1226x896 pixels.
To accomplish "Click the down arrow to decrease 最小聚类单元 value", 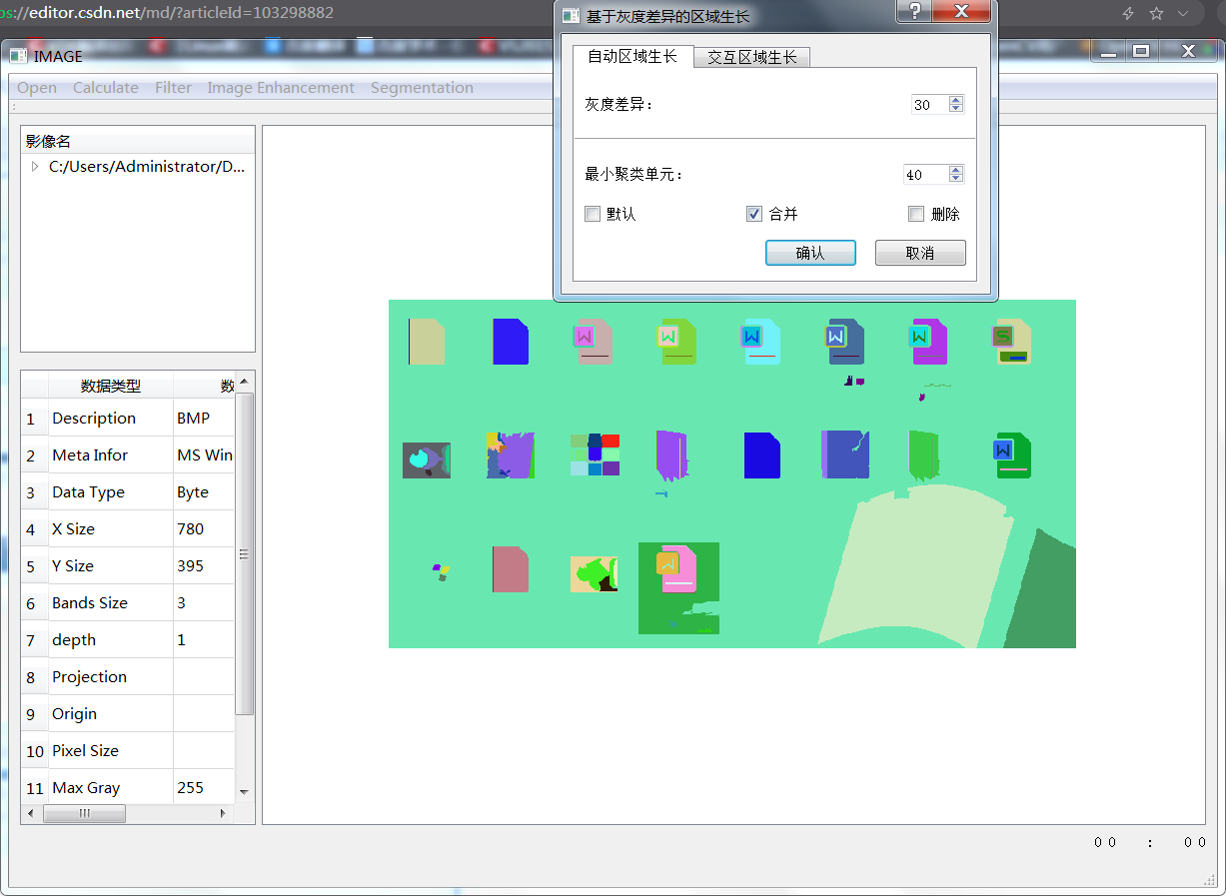I will click(955, 178).
